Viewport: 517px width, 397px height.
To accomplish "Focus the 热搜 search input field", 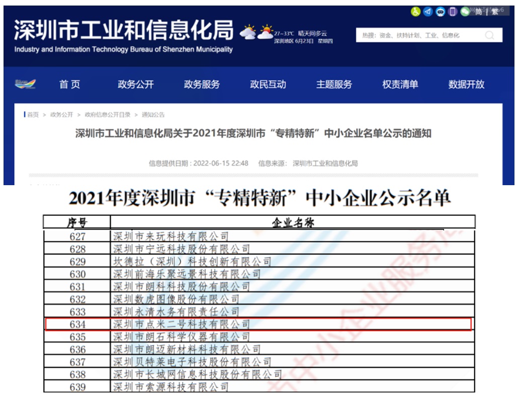I will (429, 35).
